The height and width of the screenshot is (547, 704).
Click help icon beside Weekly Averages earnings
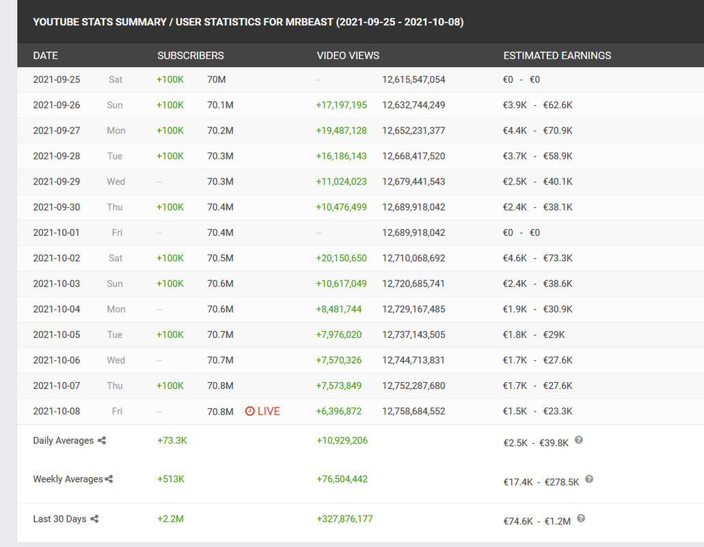pyautogui.click(x=589, y=479)
